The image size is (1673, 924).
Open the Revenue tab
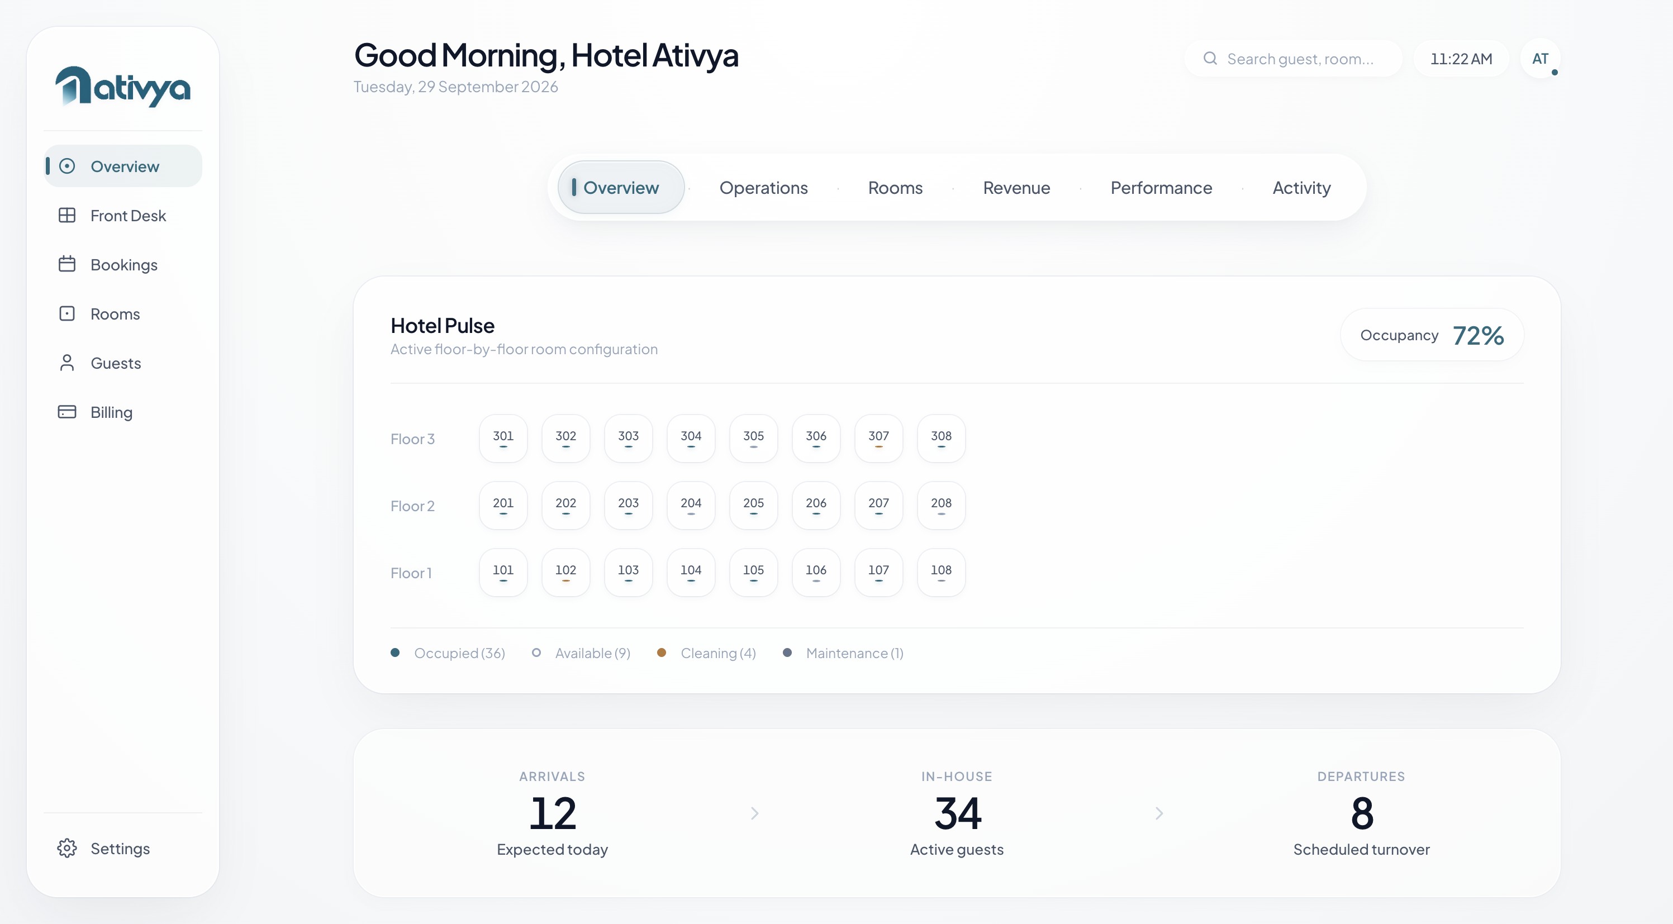pyautogui.click(x=1016, y=188)
